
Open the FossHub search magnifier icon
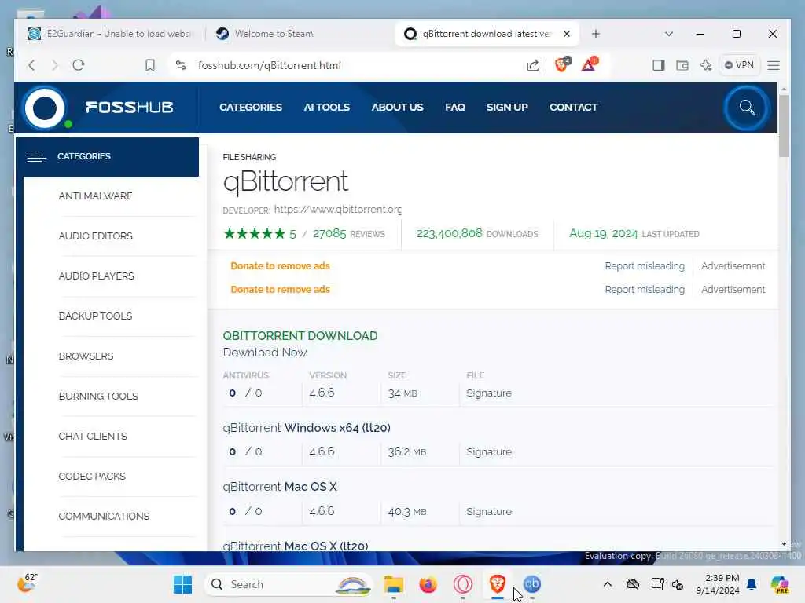(x=747, y=108)
